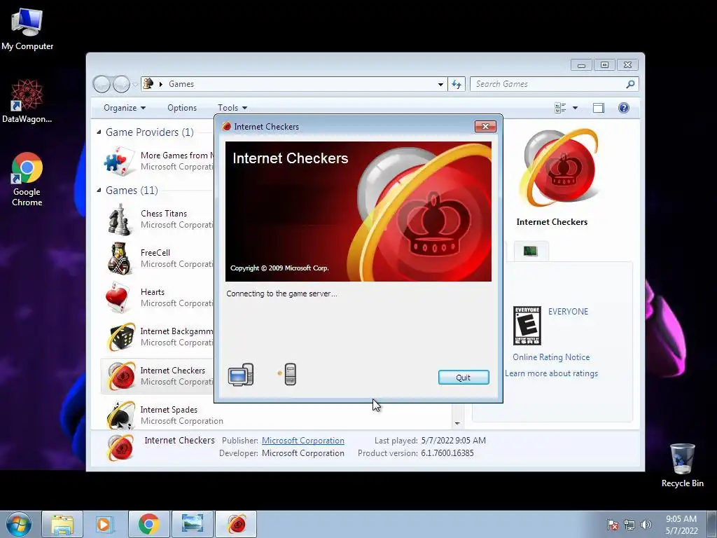Viewport: 717px width, 538px height.
Task: Select the FreeCell icon
Action: (120, 258)
